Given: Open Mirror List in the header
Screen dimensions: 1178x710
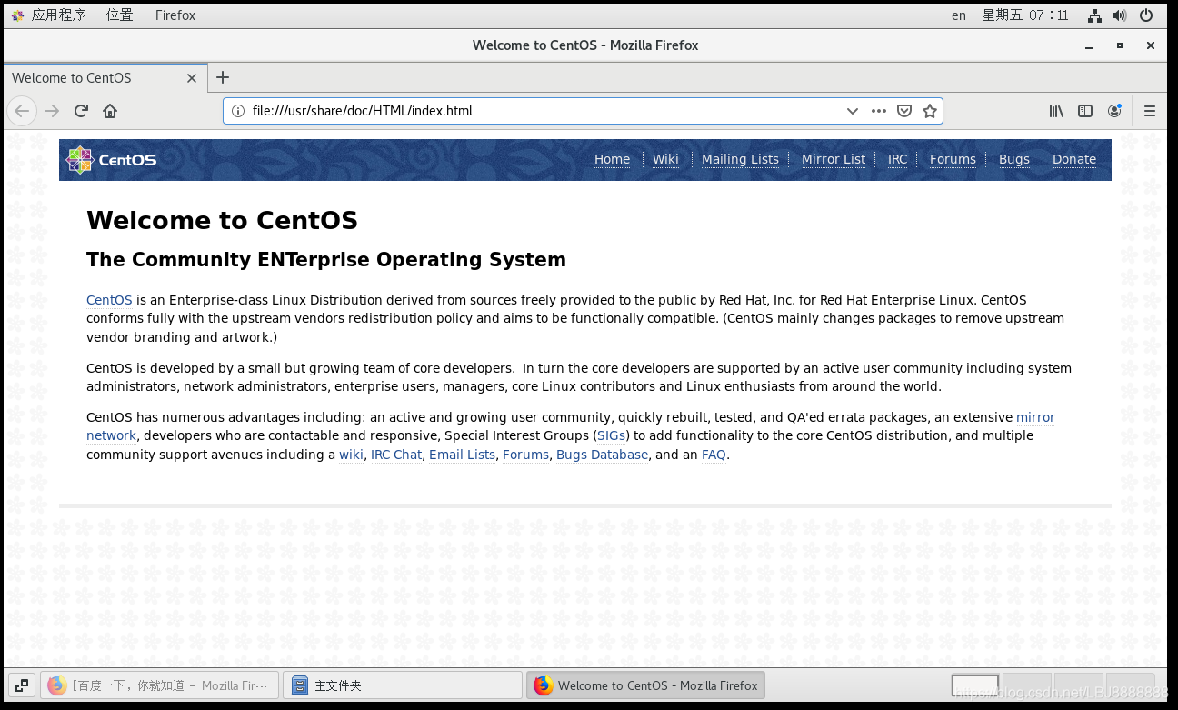Looking at the screenshot, I should pos(834,159).
